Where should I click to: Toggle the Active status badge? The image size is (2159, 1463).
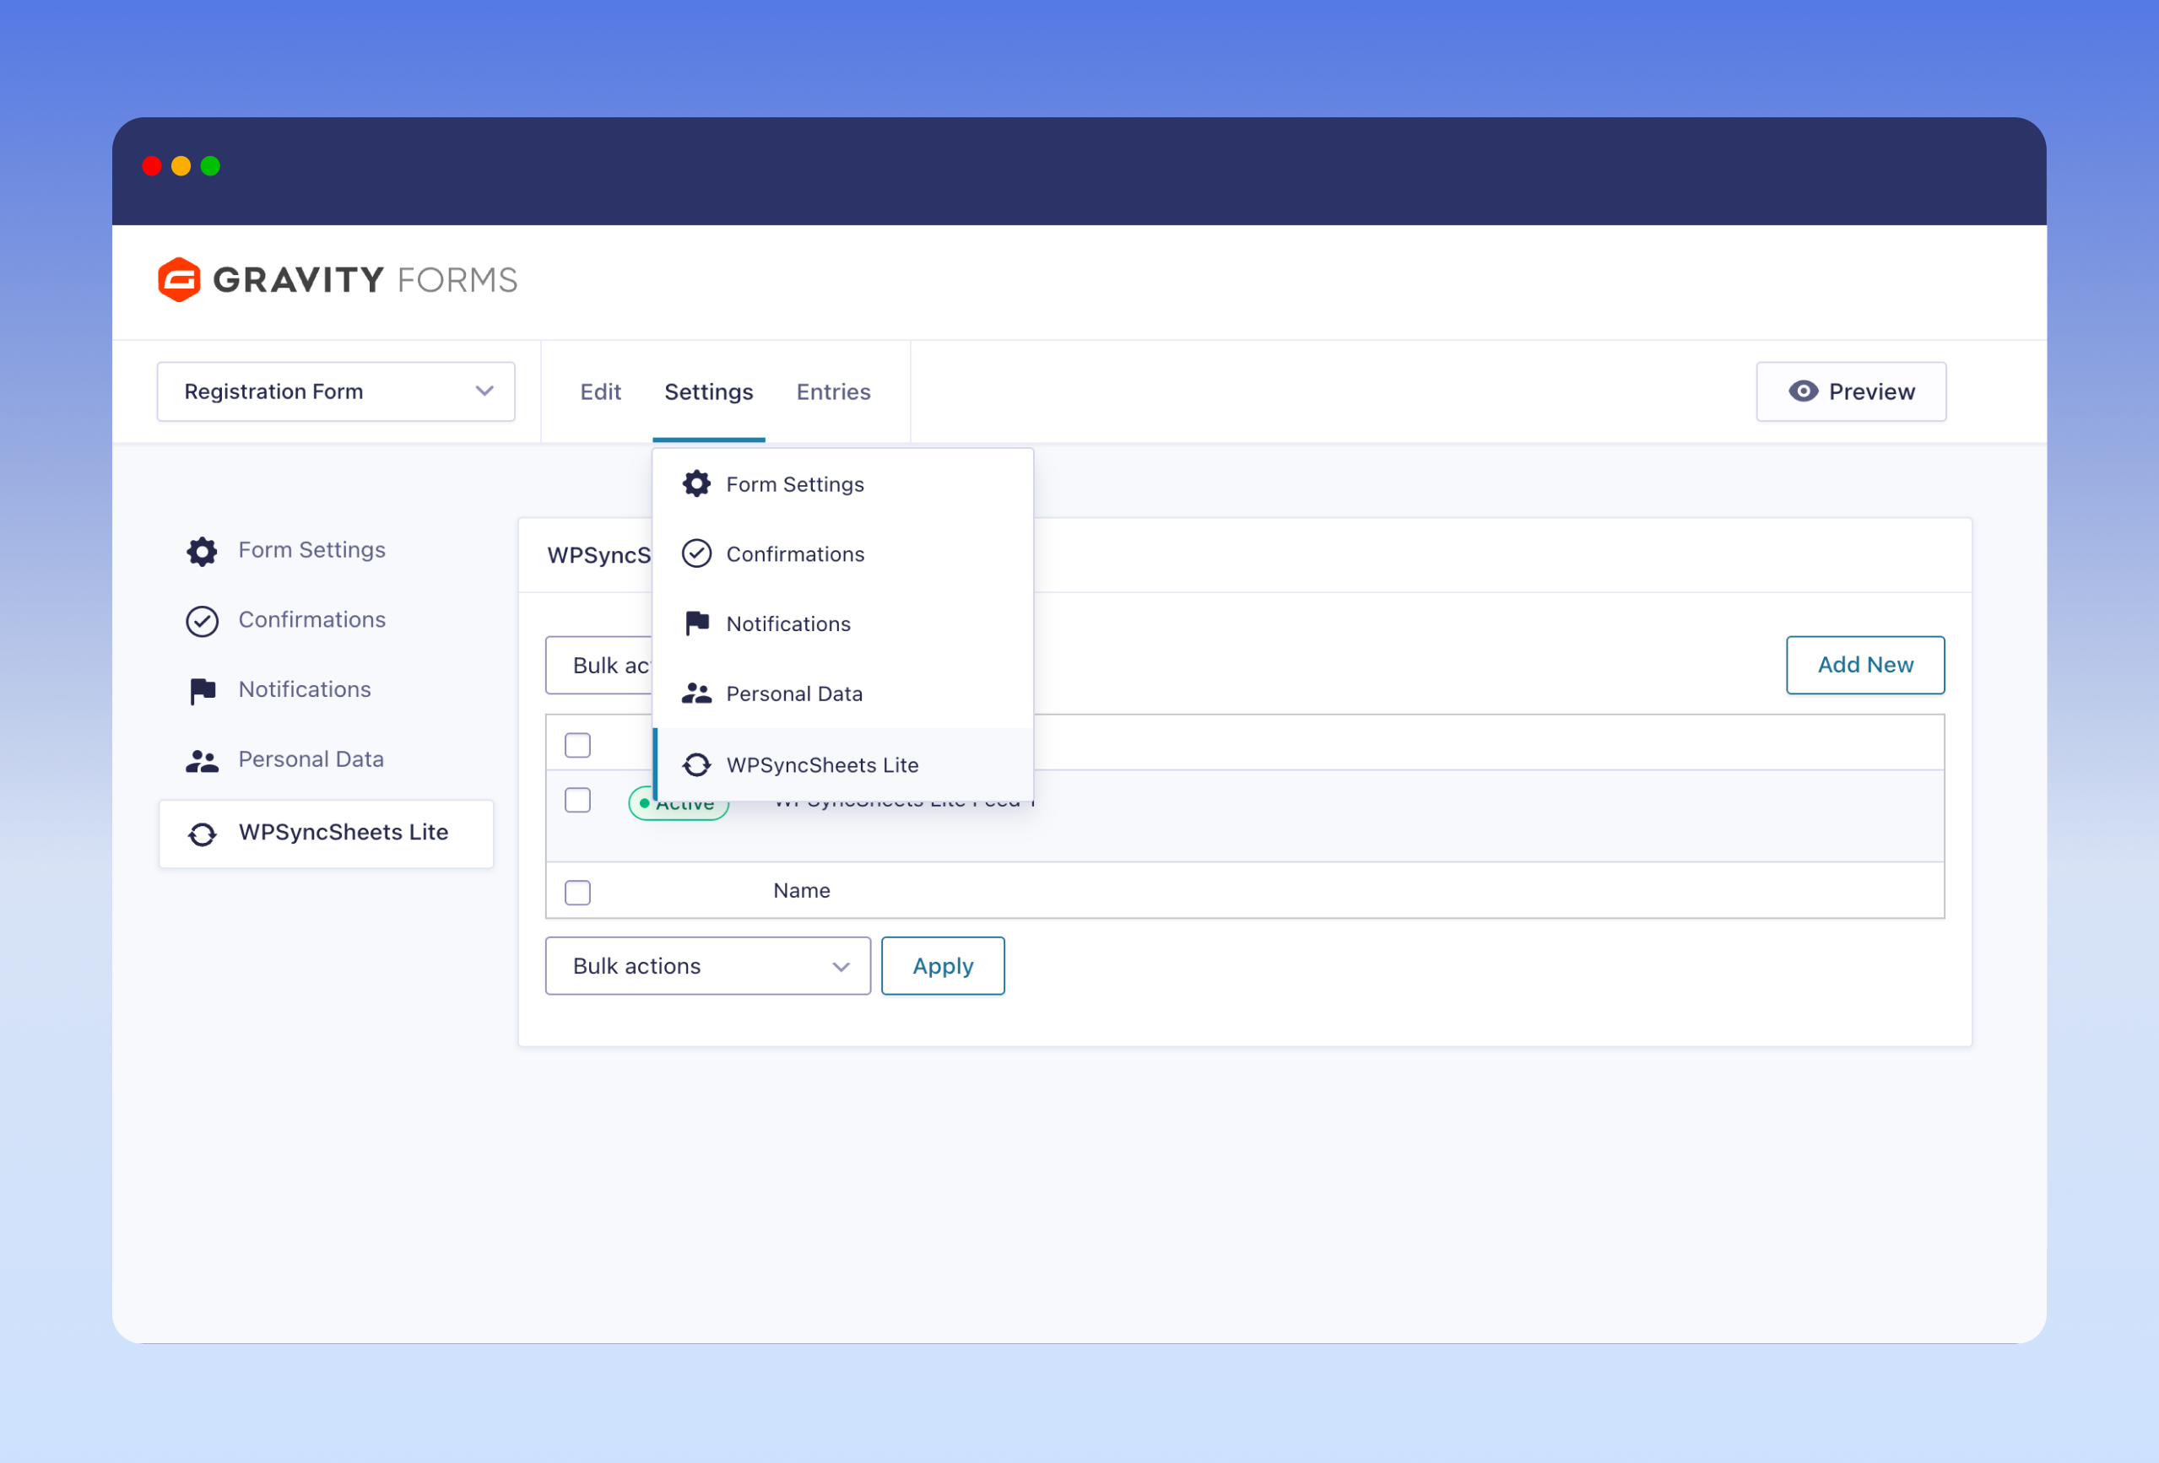coord(679,803)
